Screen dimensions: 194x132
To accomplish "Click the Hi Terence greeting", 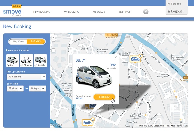I will click(x=174, y=4).
